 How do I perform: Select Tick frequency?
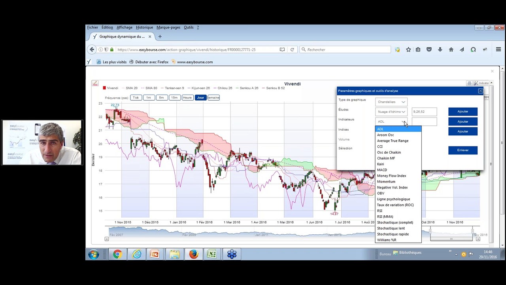pyautogui.click(x=136, y=97)
